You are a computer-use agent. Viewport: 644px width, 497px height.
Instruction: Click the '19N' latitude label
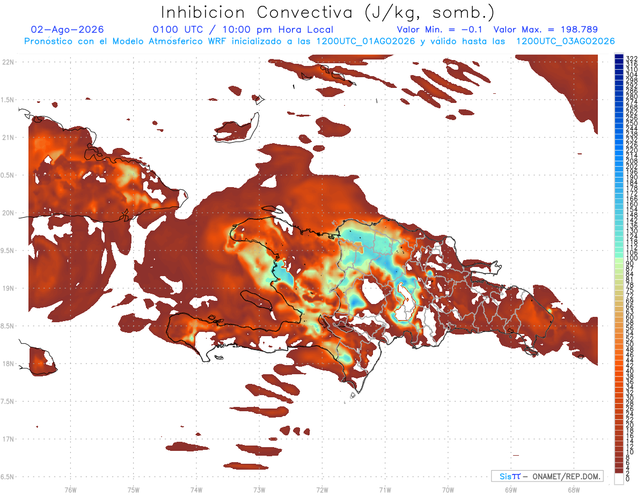tap(8, 288)
